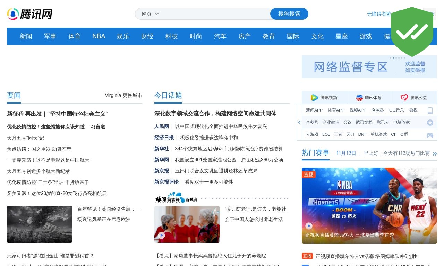Open the 无障碍浏览 link
This screenshot has height=266, width=444.
(x=379, y=14)
